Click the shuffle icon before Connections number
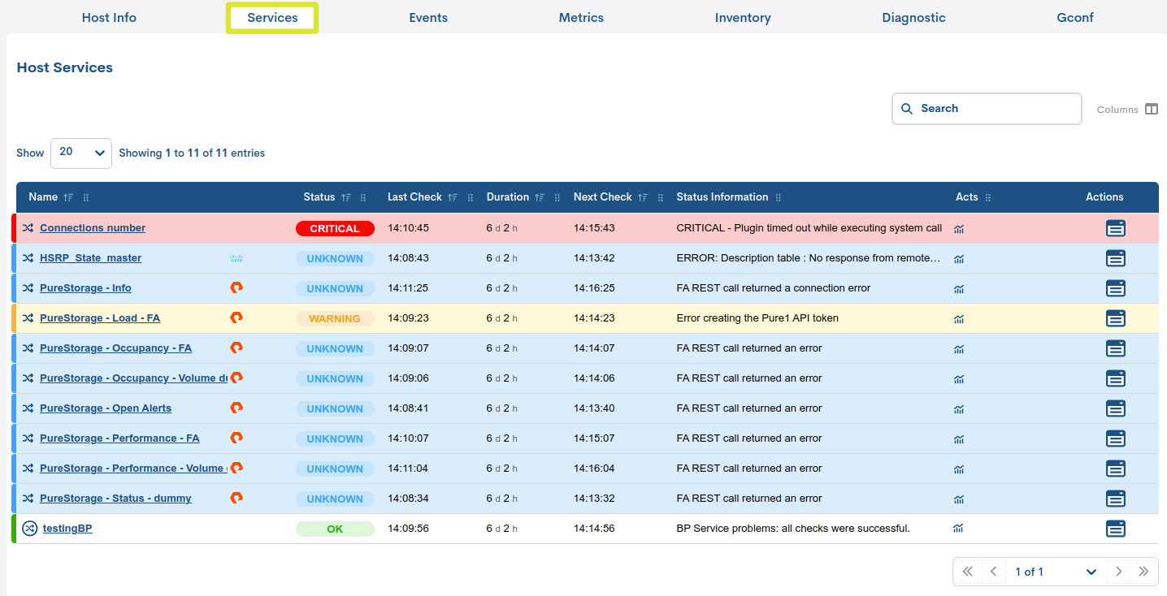This screenshot has width=1167, height=596. [x=28, y=228]
